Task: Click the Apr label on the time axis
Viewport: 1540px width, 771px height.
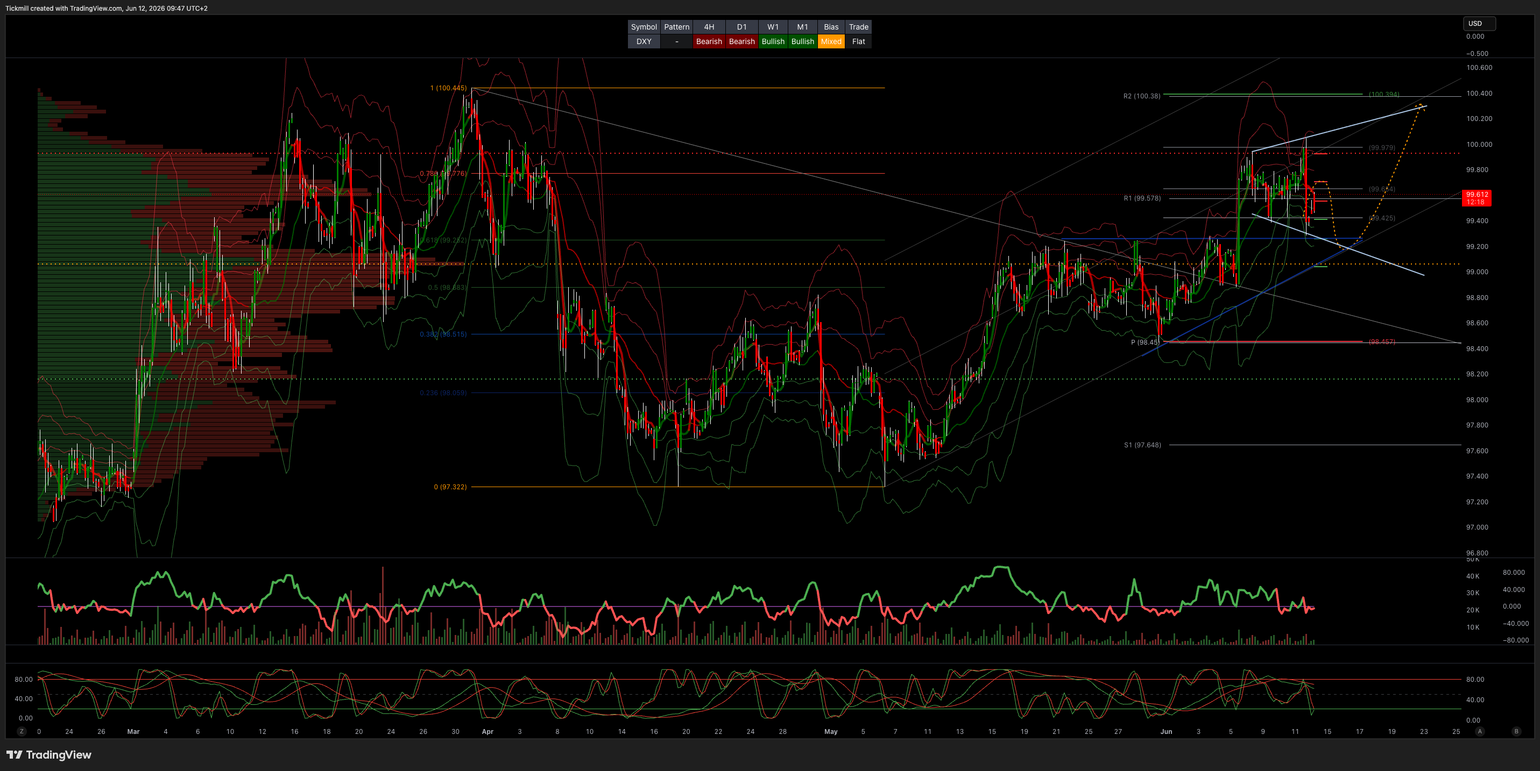Action: point(487,732)
